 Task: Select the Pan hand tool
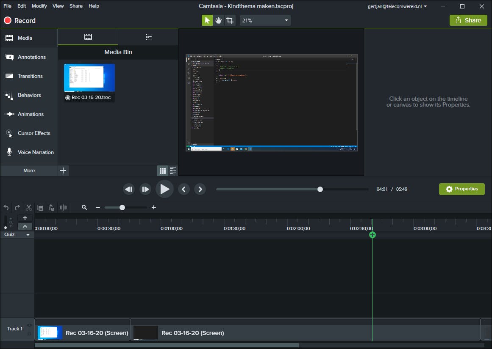click(218, 20)
